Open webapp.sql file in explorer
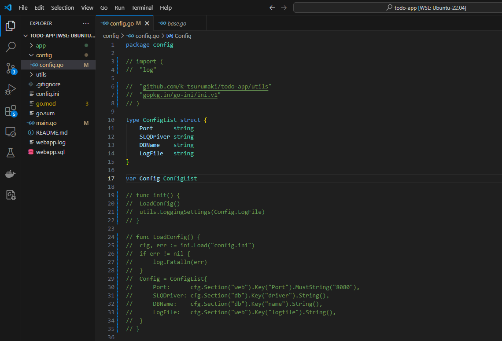The height and width of the screenshot is (341, 502). click(50, 152)
